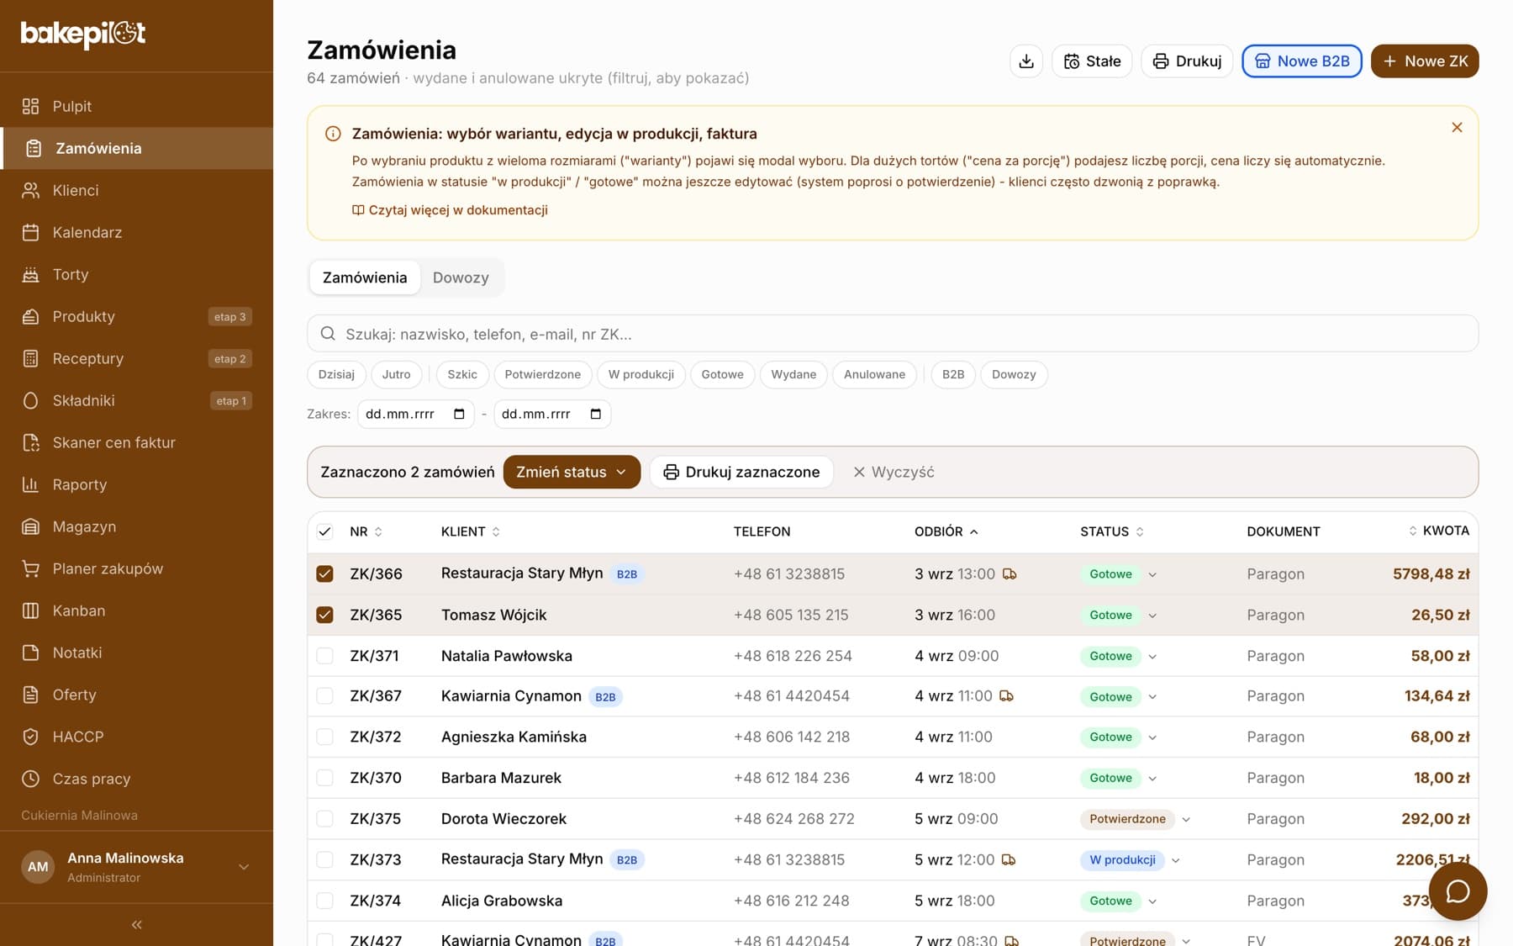Check the ZK/375 order checkbox
Screen dimensions: 1513x946
coord(324,819)
